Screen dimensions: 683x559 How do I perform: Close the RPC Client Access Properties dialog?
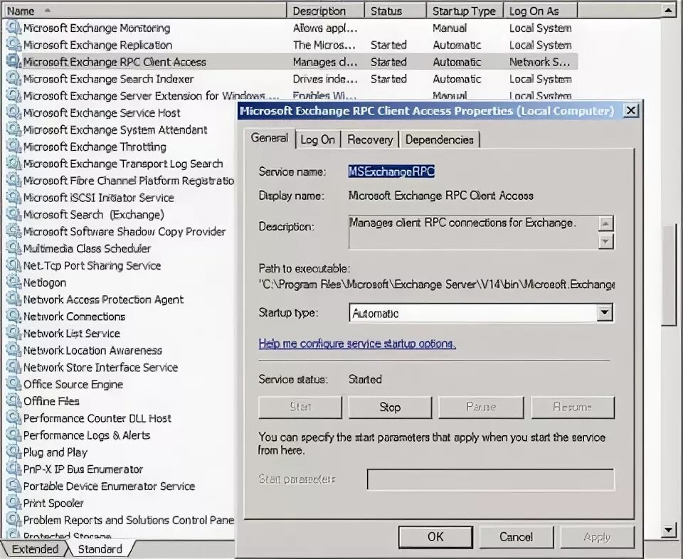(x=631, y=110)
